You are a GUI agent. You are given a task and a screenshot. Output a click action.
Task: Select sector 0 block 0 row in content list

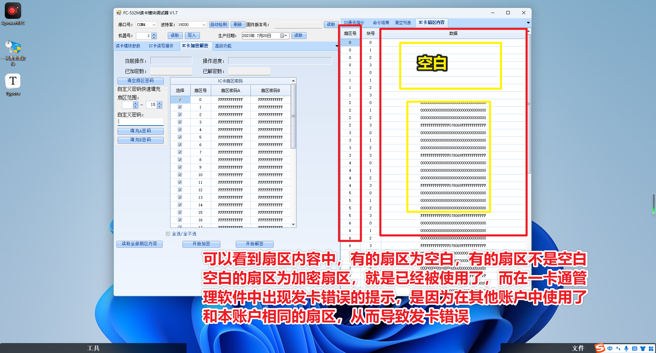pos(433,42)
